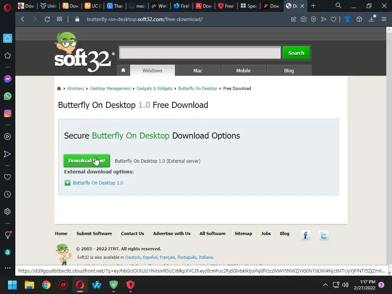
Task: Open Windows Start button on taskbar
Action: (x=12, y=285)
